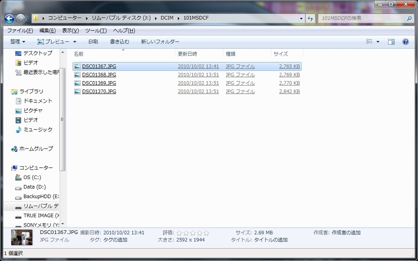Image resolution: width=418 pixels, height=261 pixels.
Task: Open the ツール(T) menu
Action: point(96,31)
